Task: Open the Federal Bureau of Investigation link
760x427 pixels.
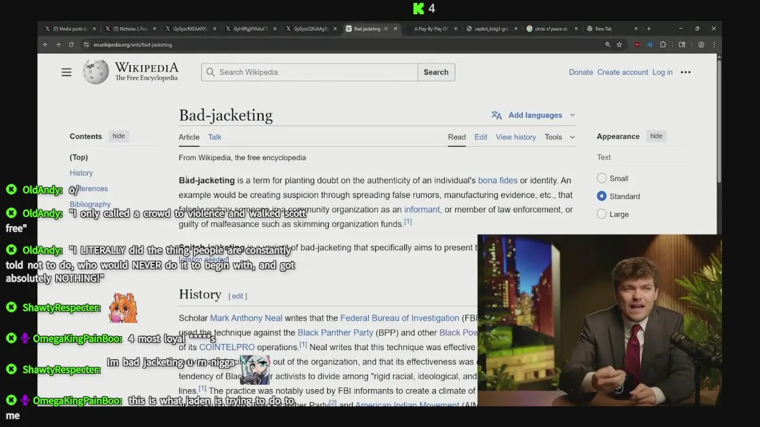Action: [400, 318]
